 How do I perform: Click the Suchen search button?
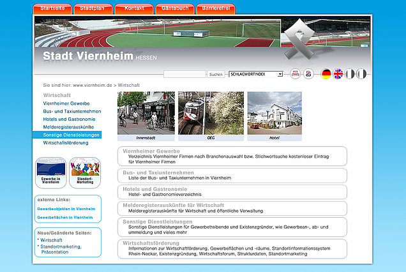pyautogui.click(x=216, y=74)
